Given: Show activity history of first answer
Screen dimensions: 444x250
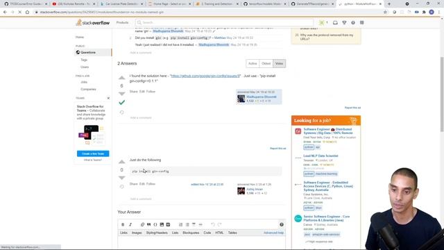Looking at the screenshot, I should (122, 112).
